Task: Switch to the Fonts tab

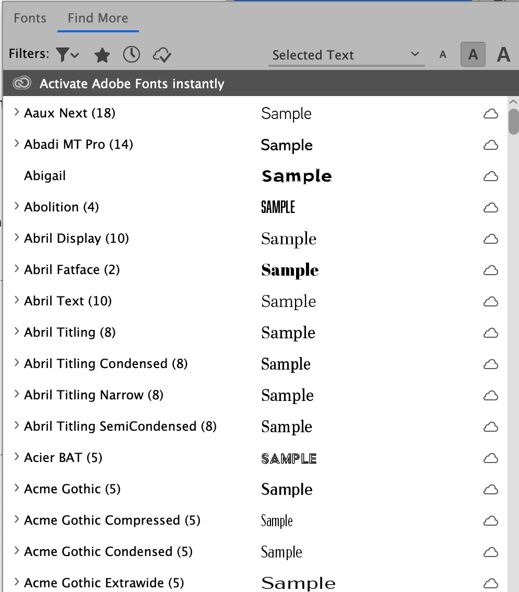Action: coord(30,18)
